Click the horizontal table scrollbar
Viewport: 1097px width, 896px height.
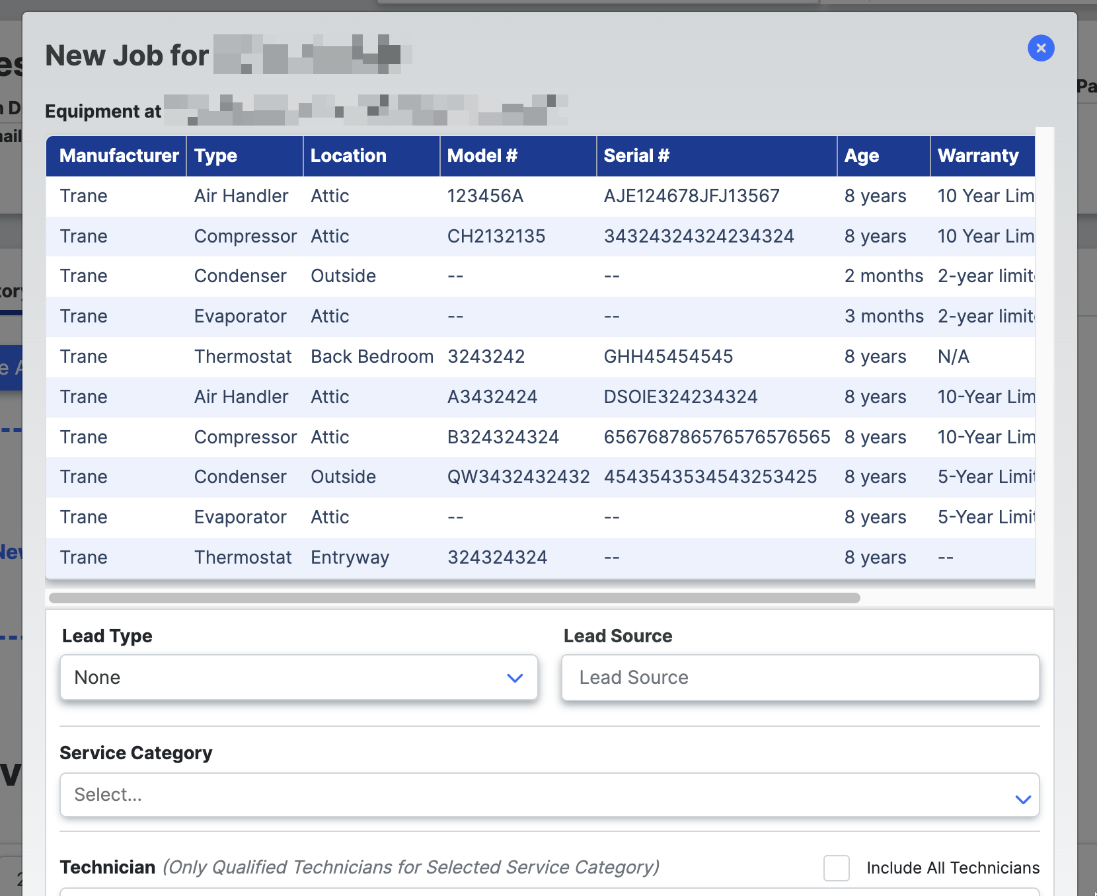click(455, 598)
